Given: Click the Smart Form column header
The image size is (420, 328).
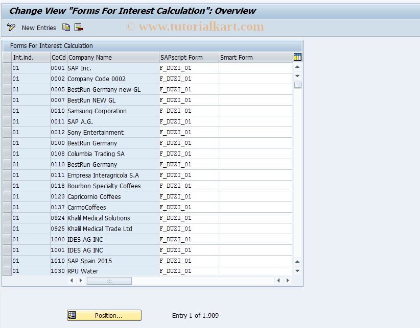Looking at the screenshot, I should tap(256, 58).
